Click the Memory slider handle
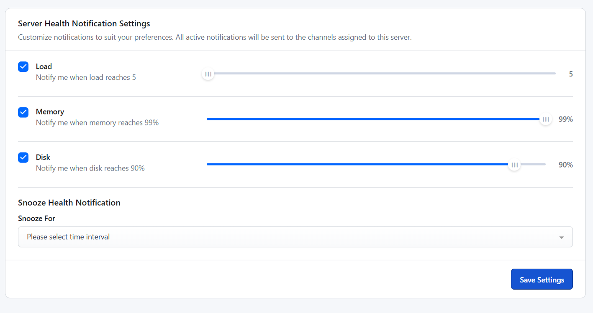The height and width of the screenshot is (313, 593). pyautogui.click(x=545, y=120)
